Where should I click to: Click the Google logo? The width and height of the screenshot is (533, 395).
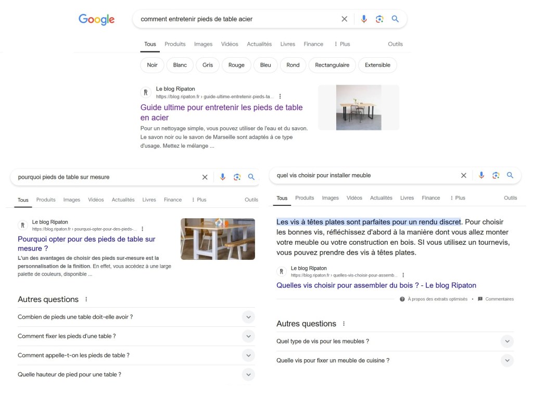[x=96, y=19]
